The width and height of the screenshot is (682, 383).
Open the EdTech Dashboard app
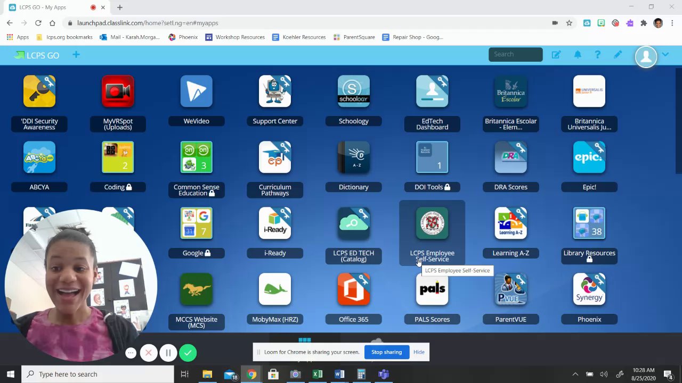(x=432, y=91)
